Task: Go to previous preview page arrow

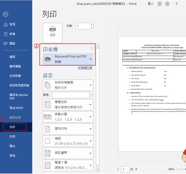Action: click(x=118, y=169)
